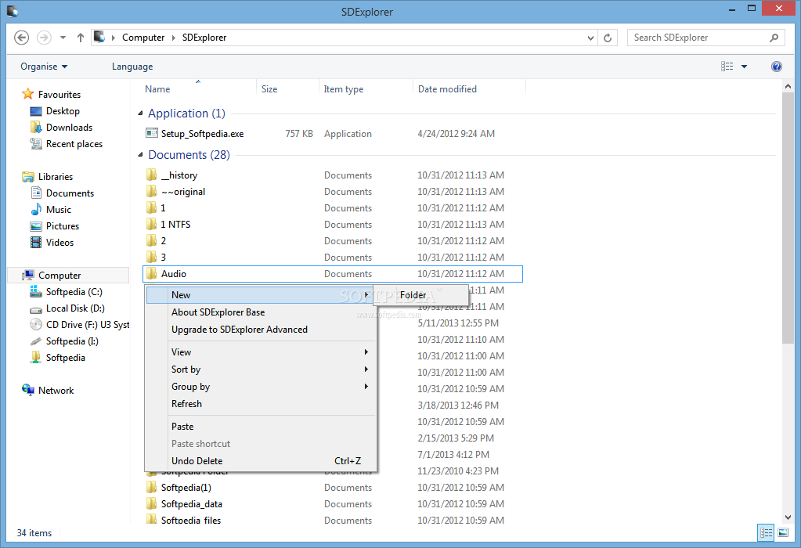Screen dimensions: 801x548
Task: Click the search magnifier icon
Action: [774, 38]
